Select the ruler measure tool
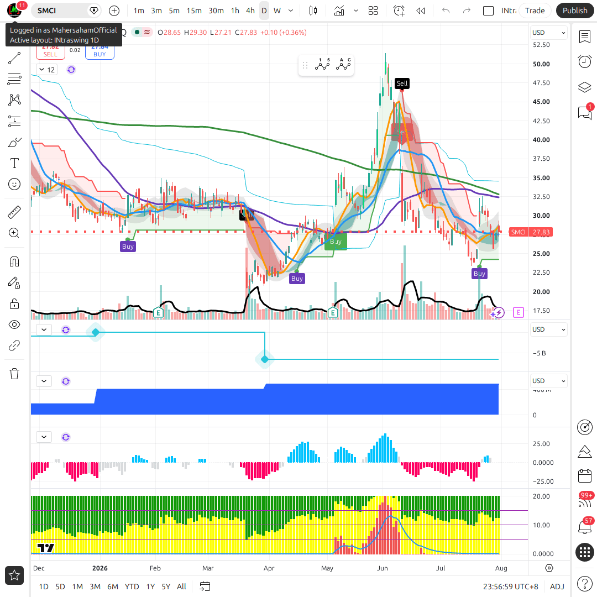This screenshot has width=597, height=597. [x=14, y=212]
